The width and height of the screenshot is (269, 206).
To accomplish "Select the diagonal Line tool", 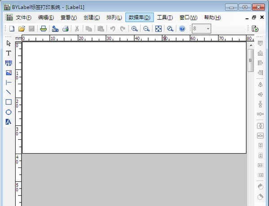I will (x=9, y=92).
